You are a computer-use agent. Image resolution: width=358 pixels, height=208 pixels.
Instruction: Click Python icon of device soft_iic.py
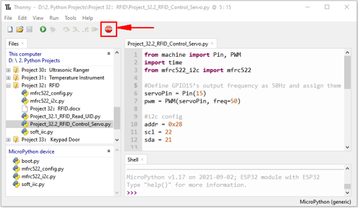(x=16, y=184)
